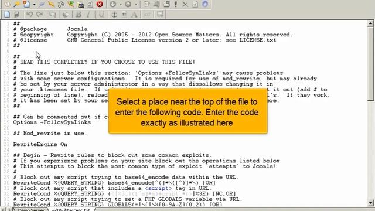Click line 30 base64_encode RewriteCond line
Viewport: 375px width, 211px height.
point(114,183)
